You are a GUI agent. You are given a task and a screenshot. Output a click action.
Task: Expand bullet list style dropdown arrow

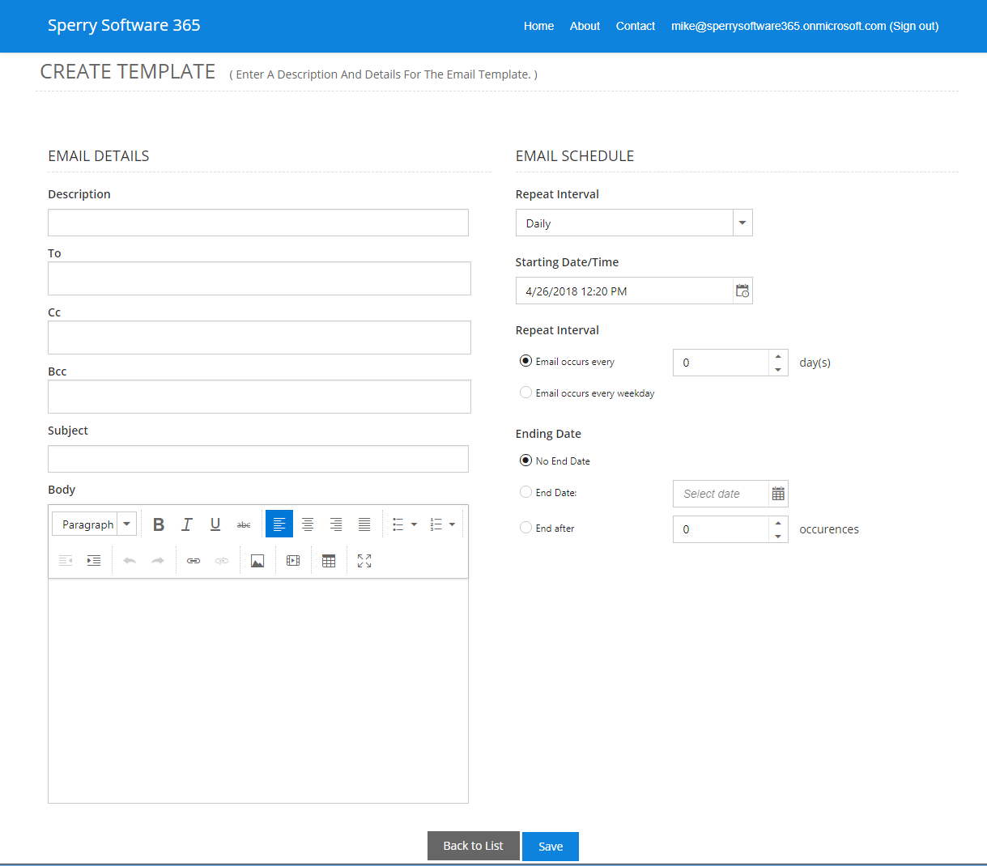pyautogui.click(x=414, y=524)
